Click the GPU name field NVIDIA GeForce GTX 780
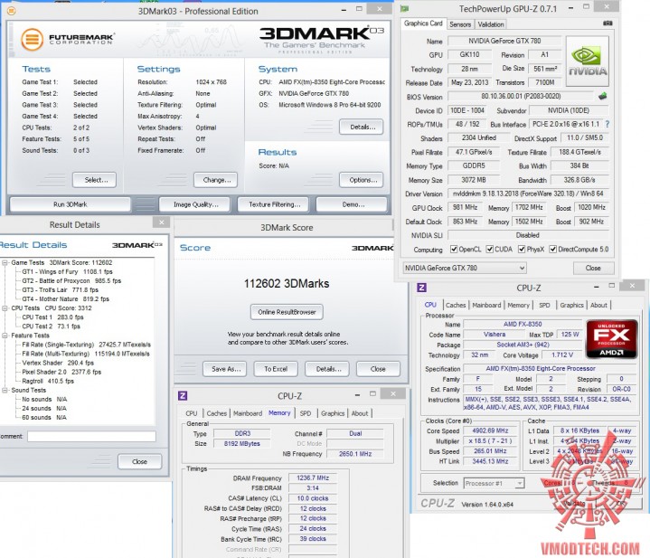650x558 pixels. coord(504,41)
